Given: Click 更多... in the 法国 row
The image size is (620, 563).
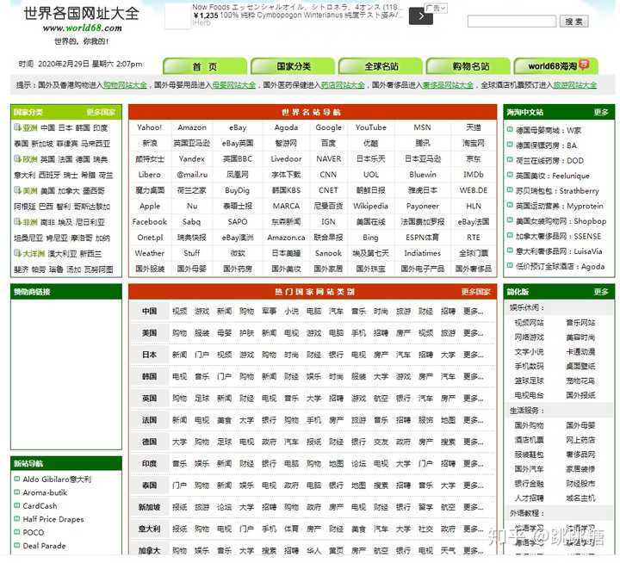Looking at the screenshot, I should tap(474, 420).
